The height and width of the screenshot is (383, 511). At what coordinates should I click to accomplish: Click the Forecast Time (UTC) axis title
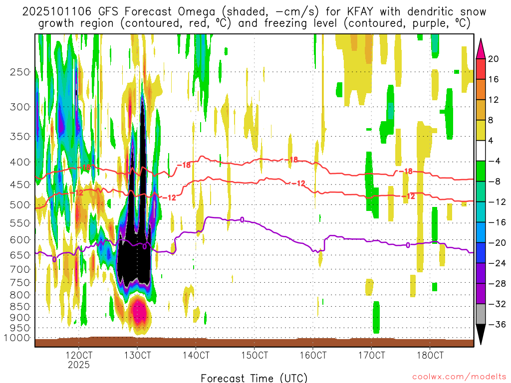pos(254,378)
